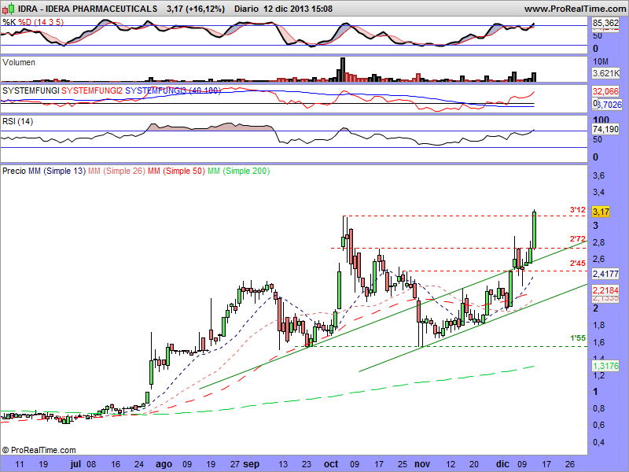Click the 'ago' month label on time axis
This screenshot has height=472, width=629.
pyautogui.click(x=164, y=464)
